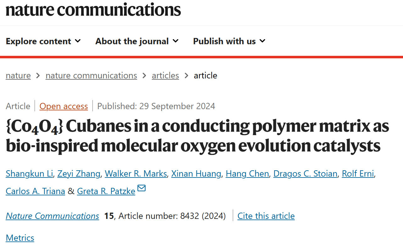
Task: Open Xinan Huang author details
Action: [196, 173]
